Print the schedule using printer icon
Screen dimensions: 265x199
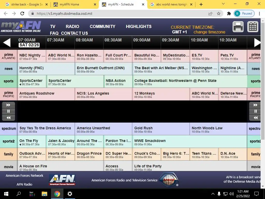tap(238, 27)
